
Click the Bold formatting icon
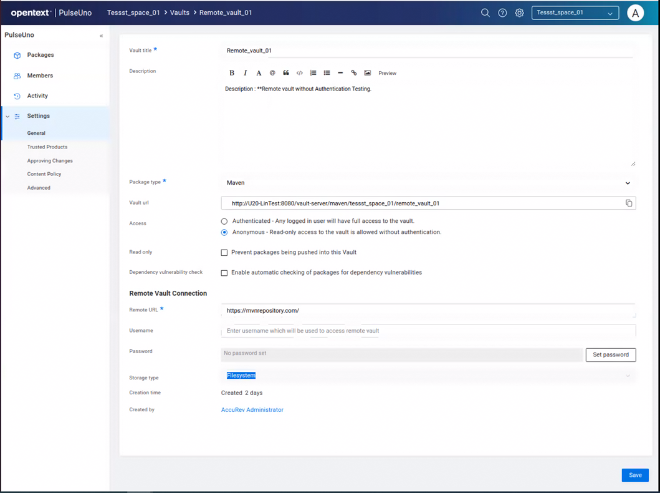click(232, 73)
